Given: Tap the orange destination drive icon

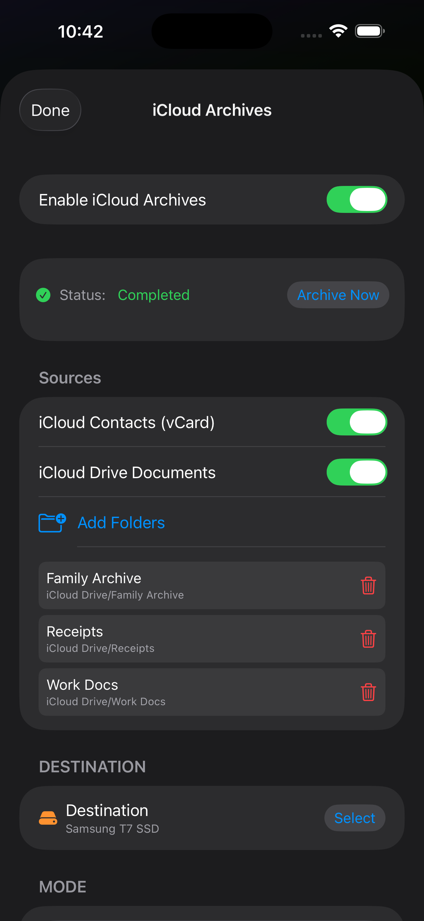Looking at the screenshot, I should point(48,818).
